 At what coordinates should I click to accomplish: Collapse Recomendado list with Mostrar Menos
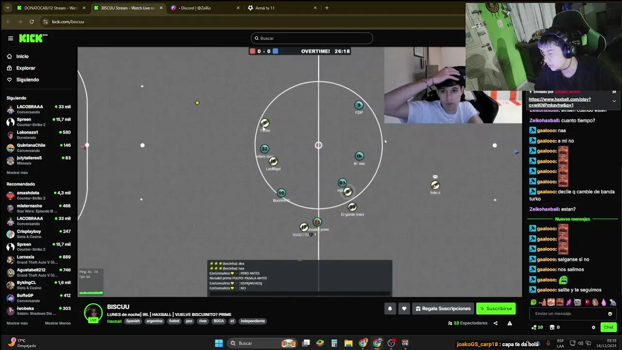tap(58, 323)
